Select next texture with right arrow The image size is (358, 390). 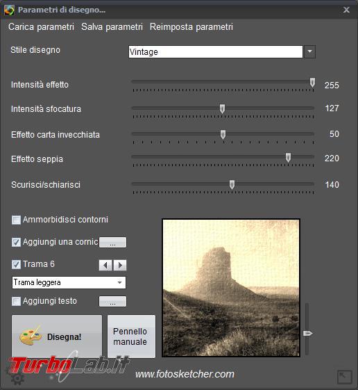[120, 265]
